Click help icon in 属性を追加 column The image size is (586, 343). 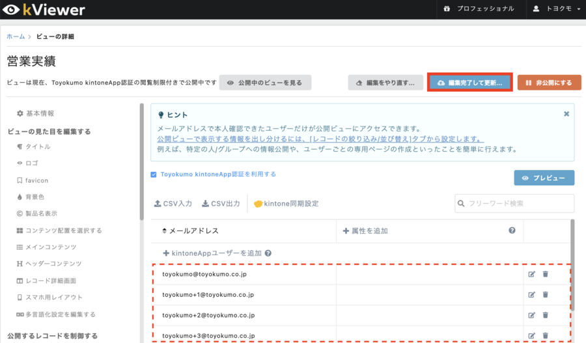(x=512, y=230)
